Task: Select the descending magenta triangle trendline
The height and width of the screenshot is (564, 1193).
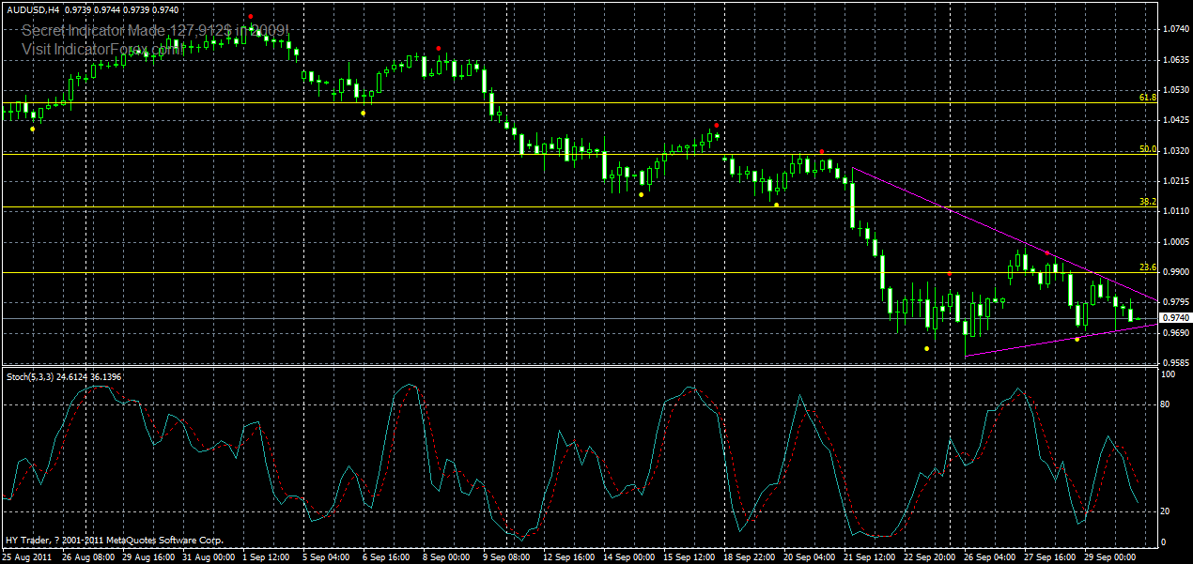Action: click(x=986, y=235)
